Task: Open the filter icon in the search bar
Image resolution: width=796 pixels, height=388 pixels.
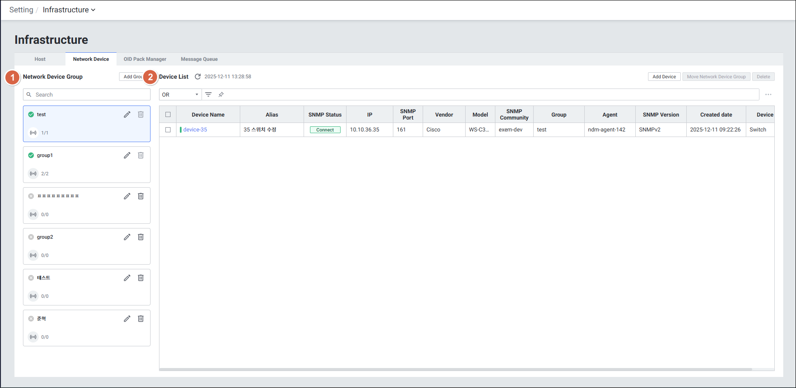Action: click(x=208, y=94)
